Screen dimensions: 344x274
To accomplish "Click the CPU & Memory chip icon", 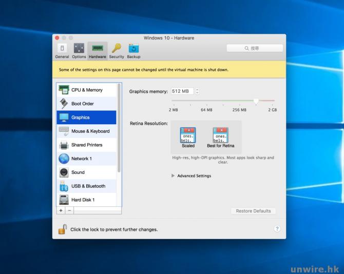I will [x=64, y=90].
